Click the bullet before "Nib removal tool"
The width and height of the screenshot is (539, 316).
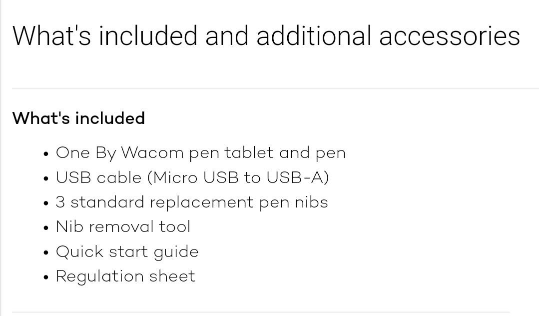[46, 228]
